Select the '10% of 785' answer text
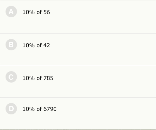Image resolution: width=156 pixels, height=130 pixels. [x=38, y=78]
